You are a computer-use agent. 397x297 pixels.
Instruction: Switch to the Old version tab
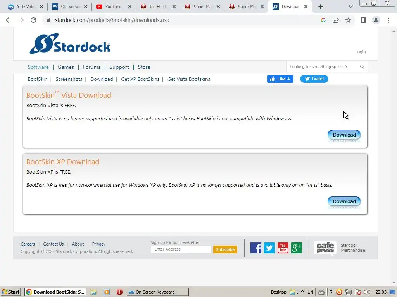[x=70, y=7]
